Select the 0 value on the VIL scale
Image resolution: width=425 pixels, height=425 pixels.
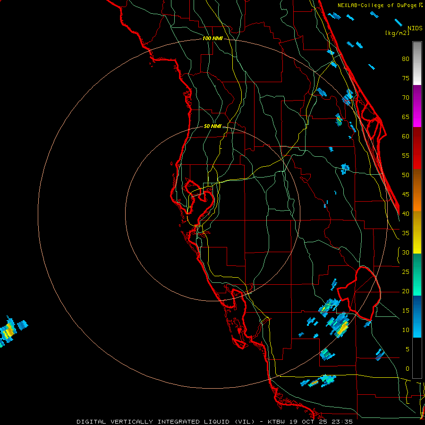[x=408, y=369]
